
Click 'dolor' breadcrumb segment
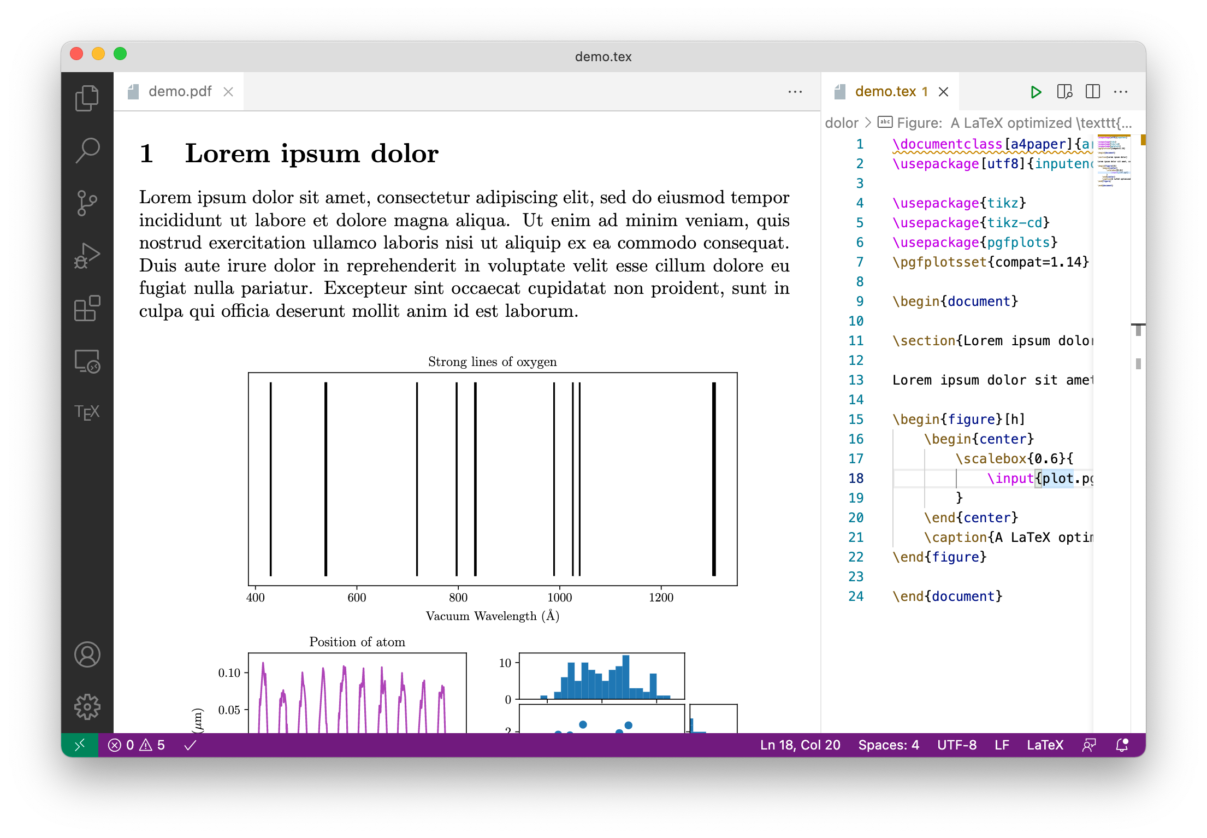point(842,123)
